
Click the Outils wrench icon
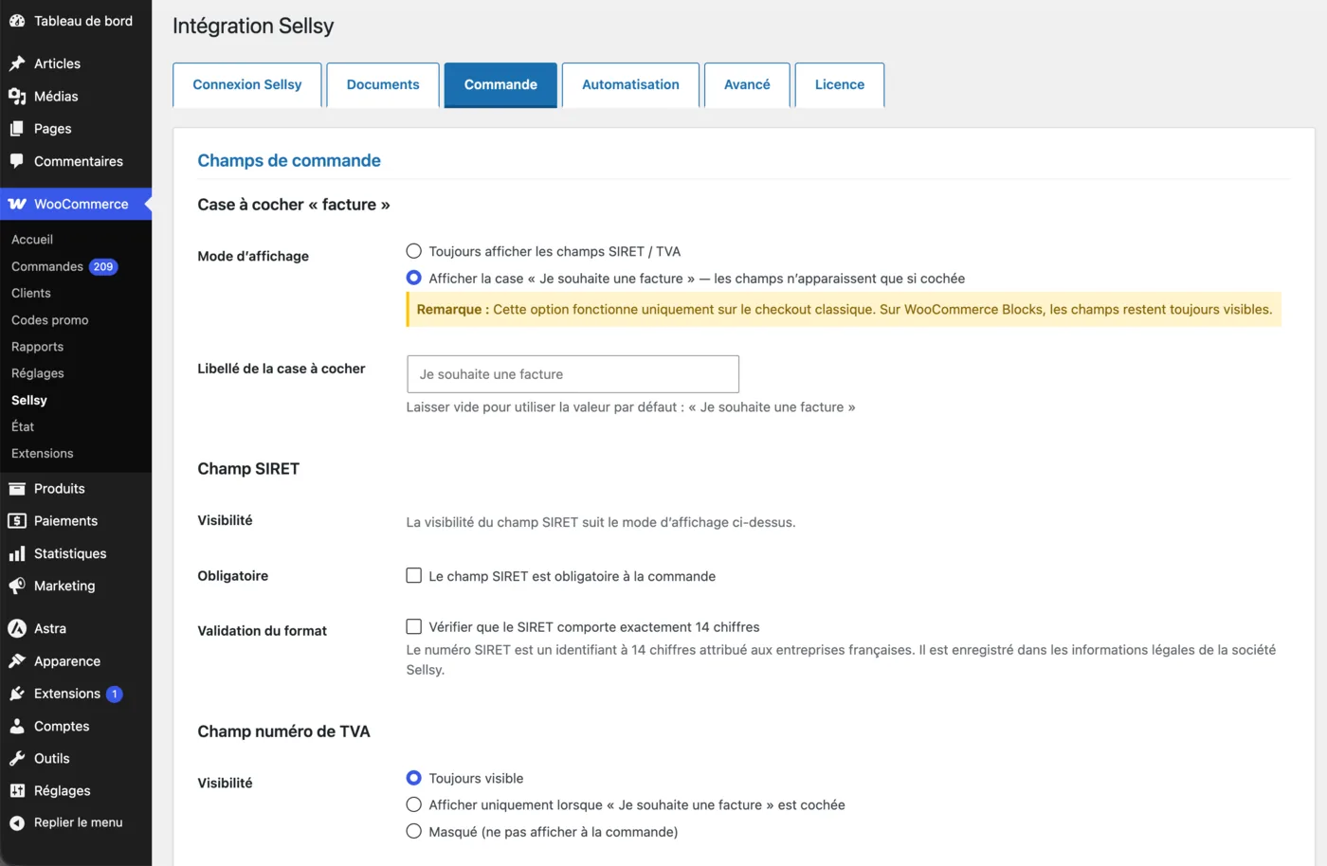pos(17,758)
